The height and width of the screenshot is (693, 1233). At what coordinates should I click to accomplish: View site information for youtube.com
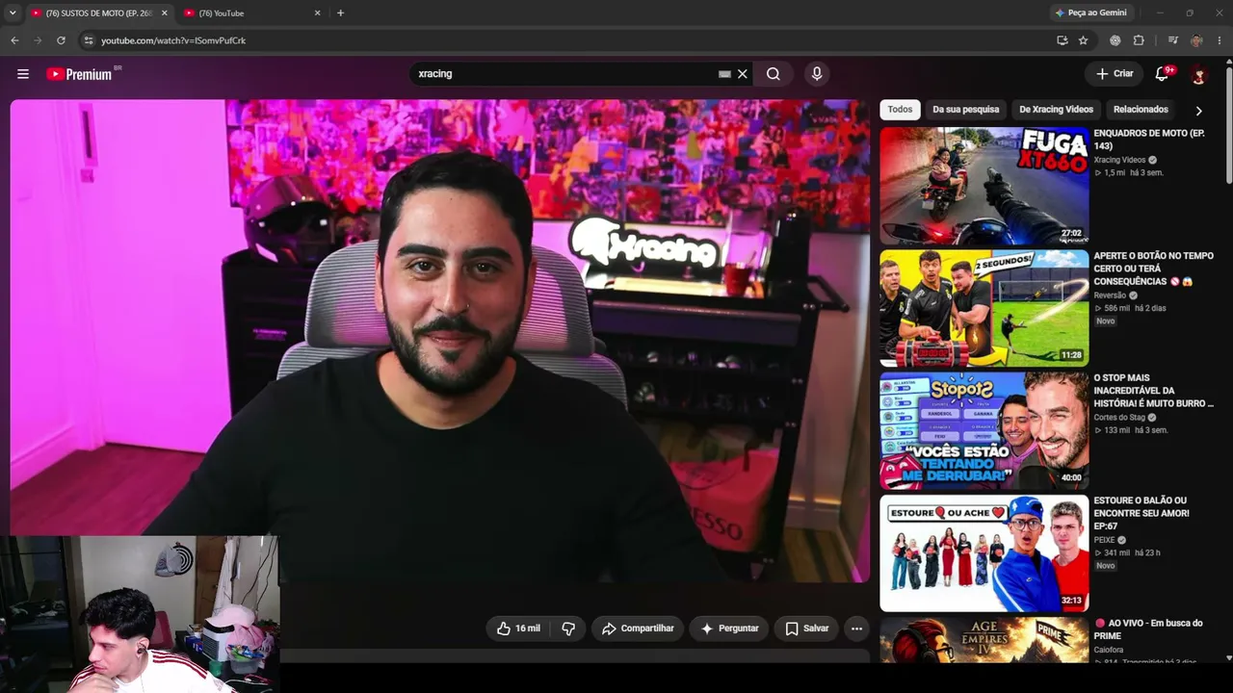point(89,40)
